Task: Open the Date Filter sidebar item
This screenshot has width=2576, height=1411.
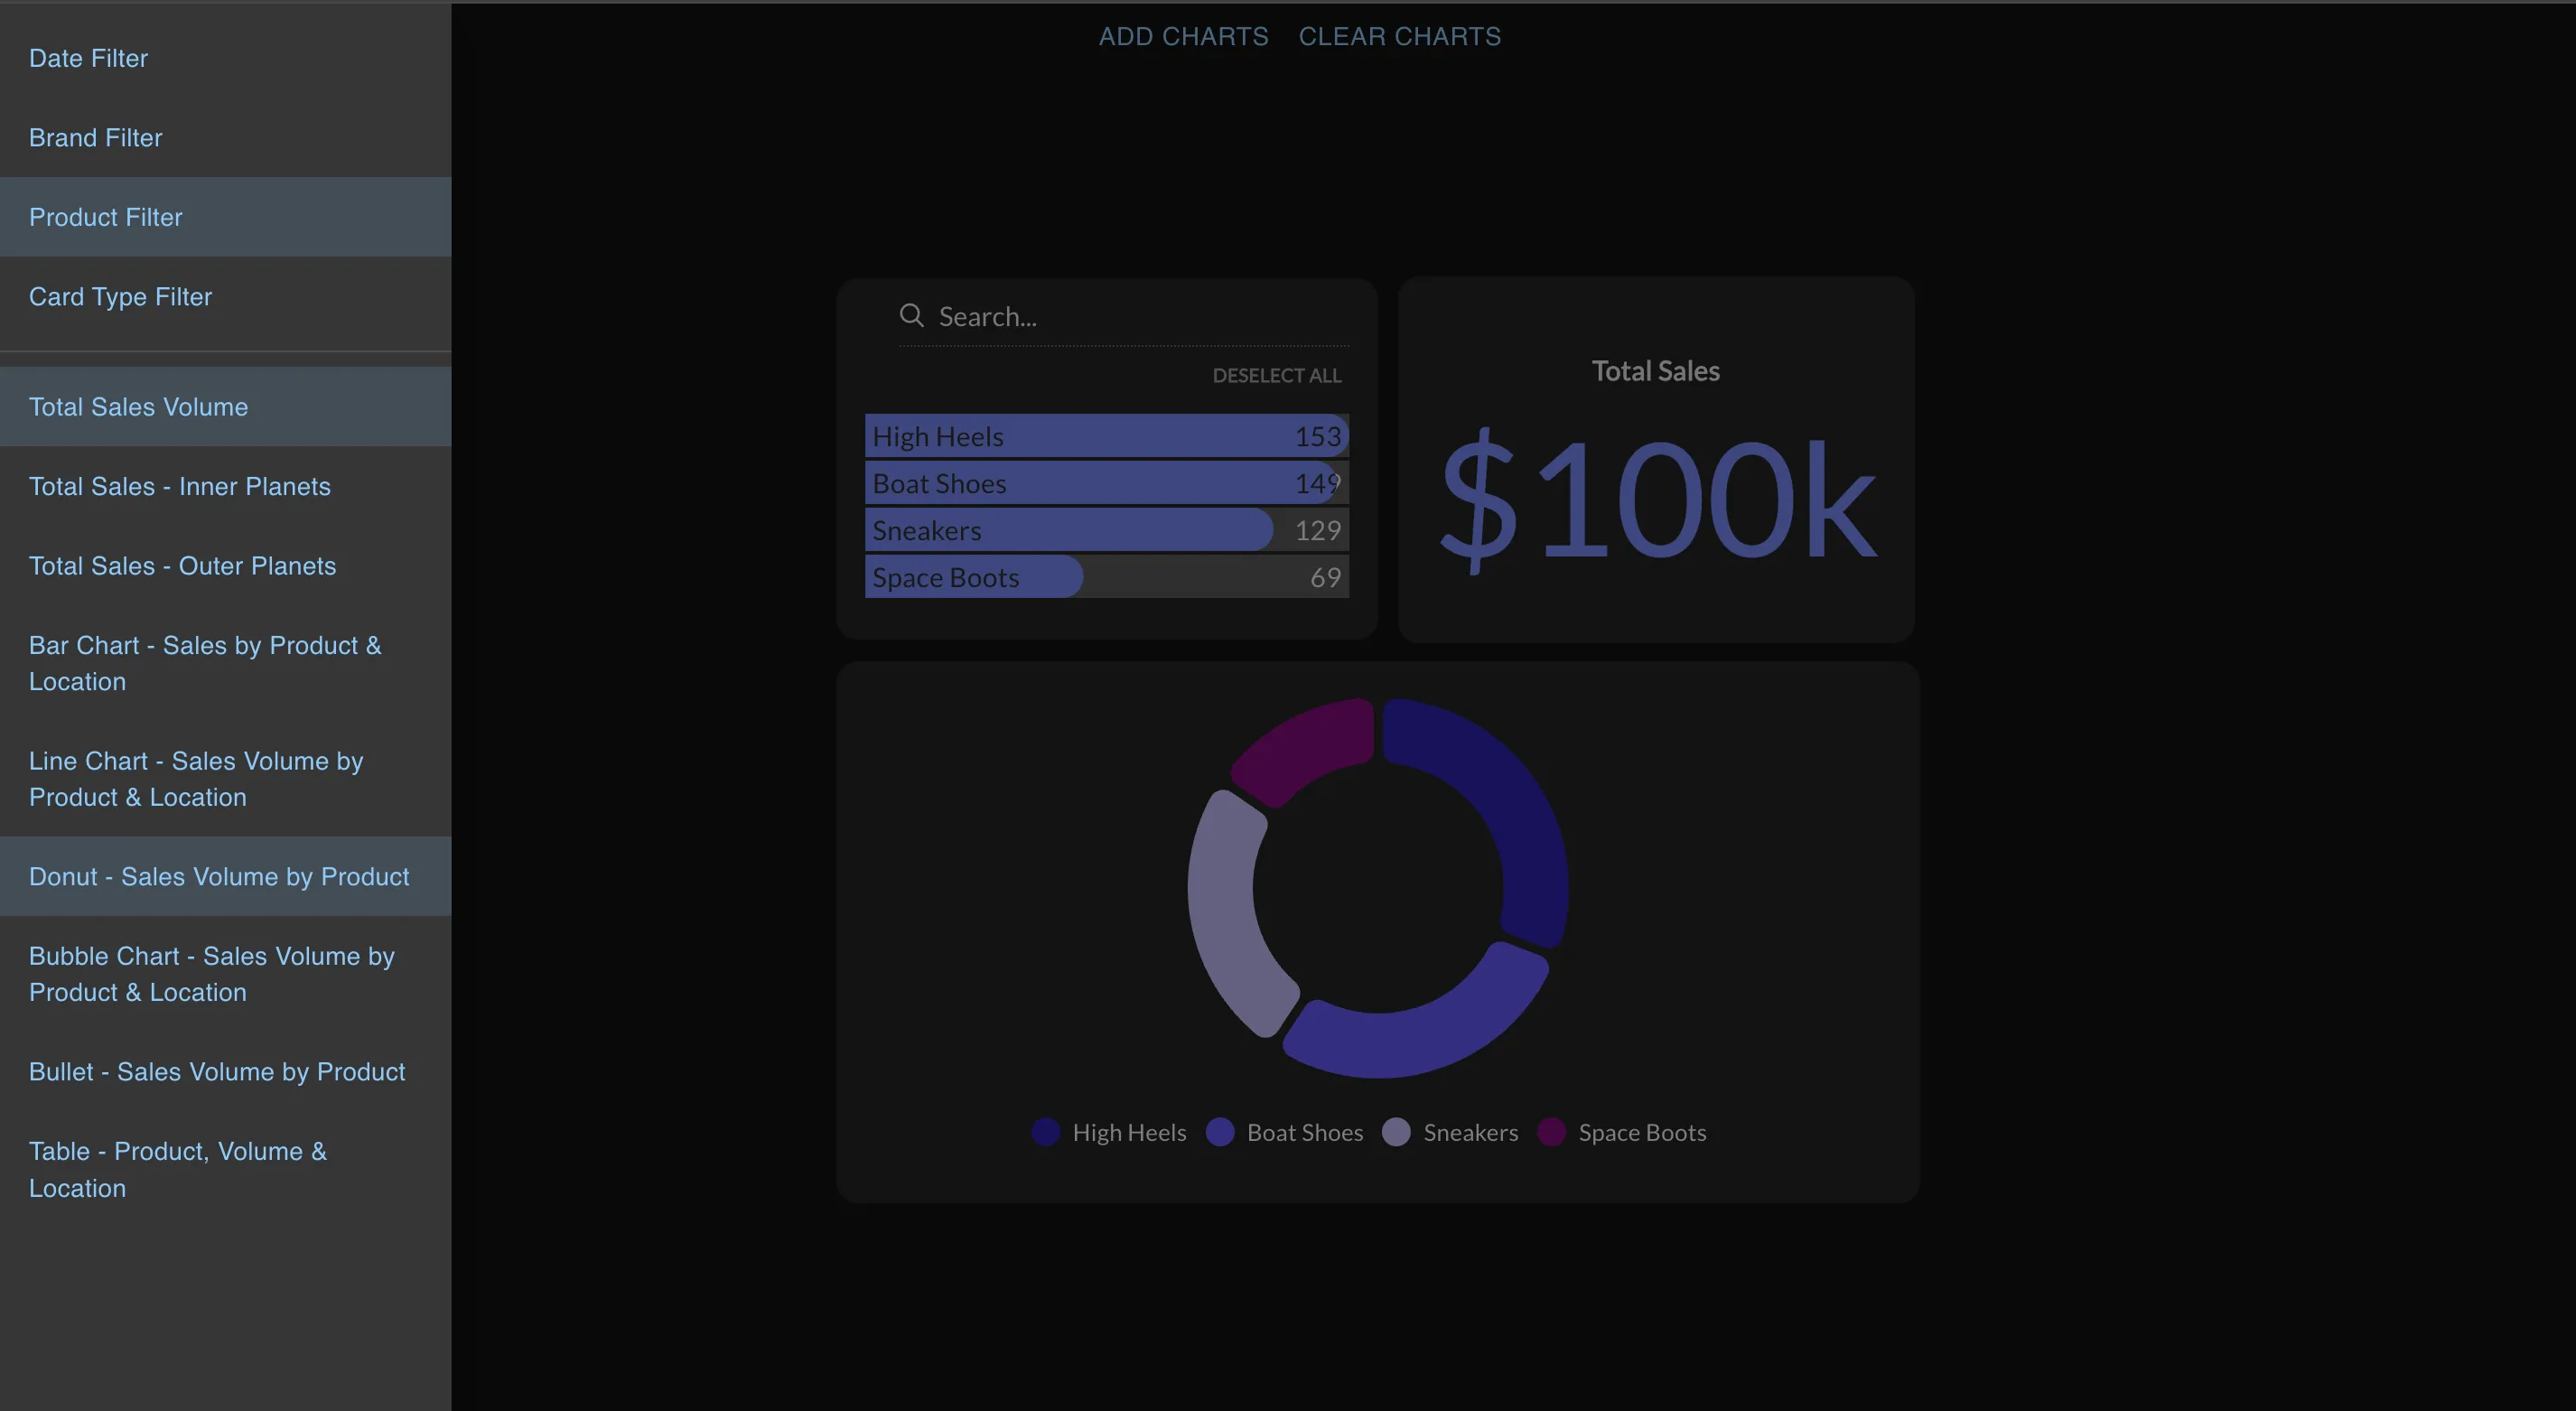Action: (225, 58)
